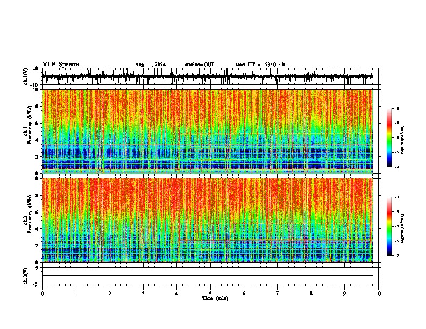Click the ch.2 "Frequency (kHz)" axis label

[x=30, y=214]
